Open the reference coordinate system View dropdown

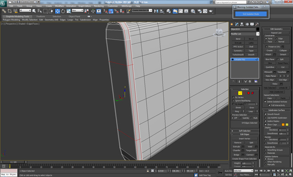click(x=77, y=10)
